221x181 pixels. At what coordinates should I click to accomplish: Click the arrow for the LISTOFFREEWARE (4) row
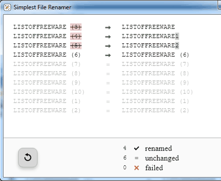pyautogui.click(x=108, y=36)
